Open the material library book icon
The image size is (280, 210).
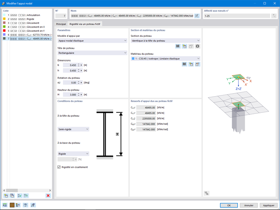point(185,64)
